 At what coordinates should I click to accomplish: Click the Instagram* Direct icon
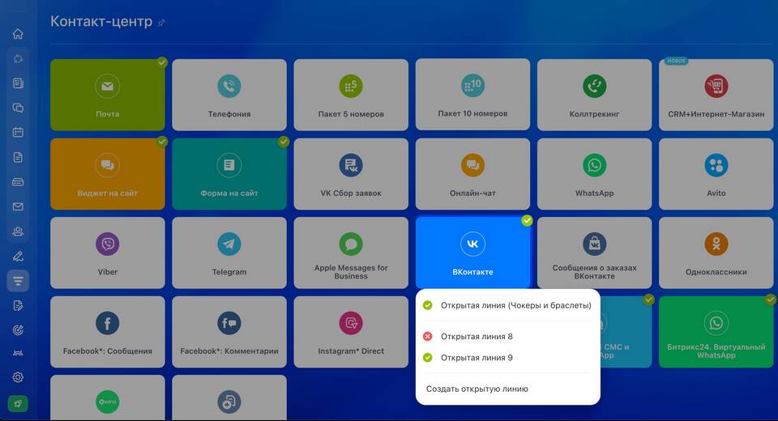(x=351, y=323)
